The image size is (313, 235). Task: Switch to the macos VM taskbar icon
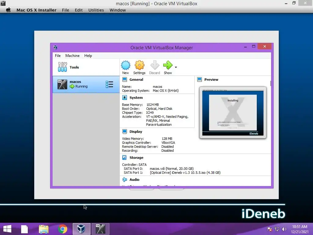click(100, 229)
